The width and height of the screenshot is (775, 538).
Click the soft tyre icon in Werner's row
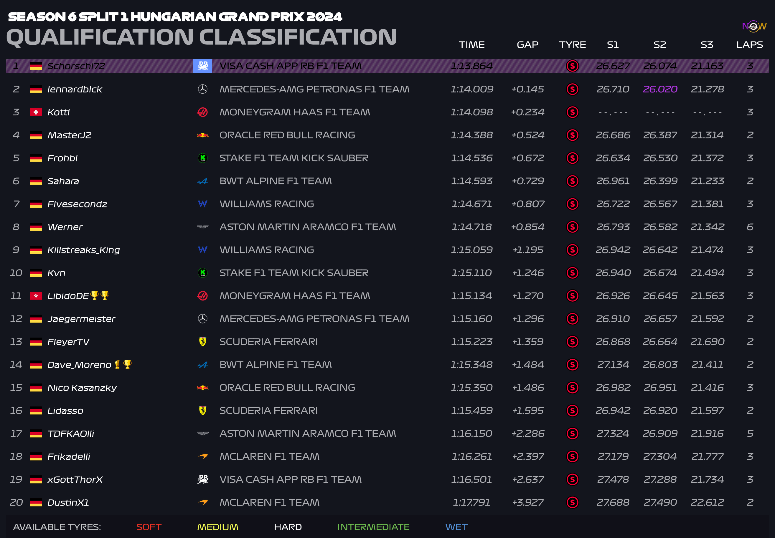pos(572,227)
